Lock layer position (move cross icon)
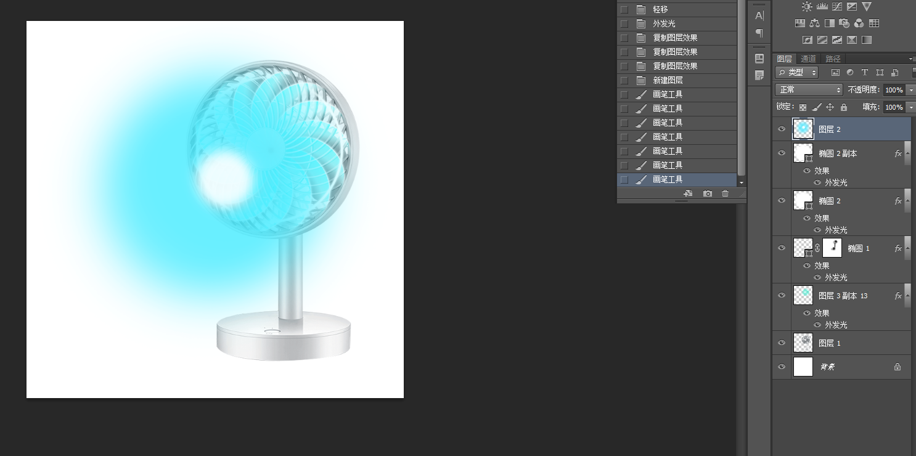 click(x=830, y=107)
